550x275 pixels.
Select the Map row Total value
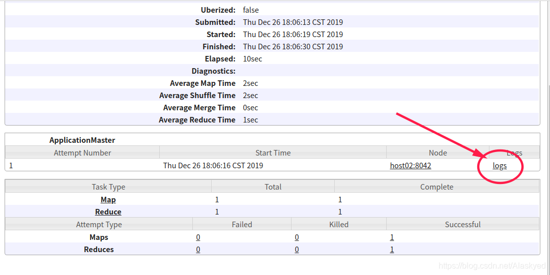click(217, 200)
